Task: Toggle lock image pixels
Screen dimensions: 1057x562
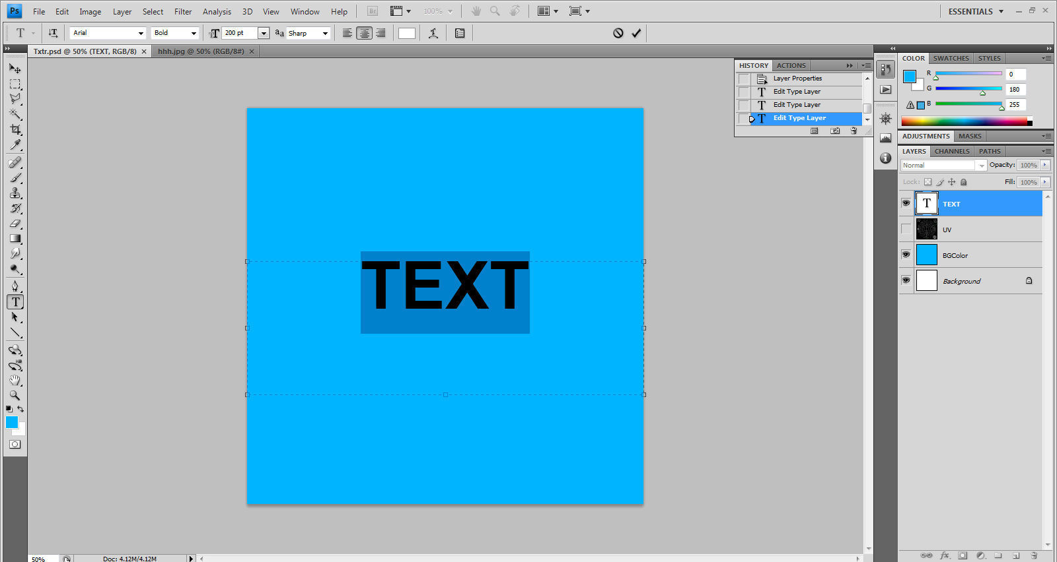Action: [x=940, y=182]
